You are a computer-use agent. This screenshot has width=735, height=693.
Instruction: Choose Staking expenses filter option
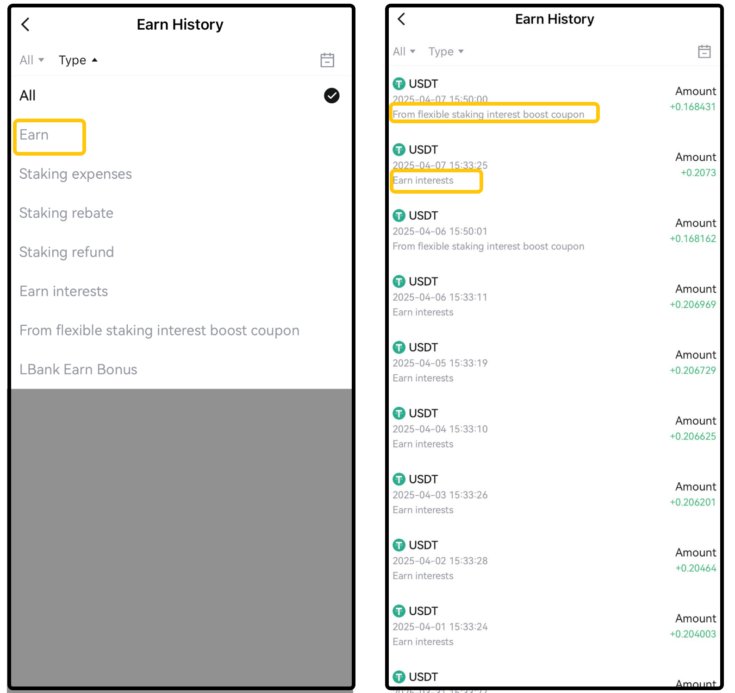tap(75, 174)
